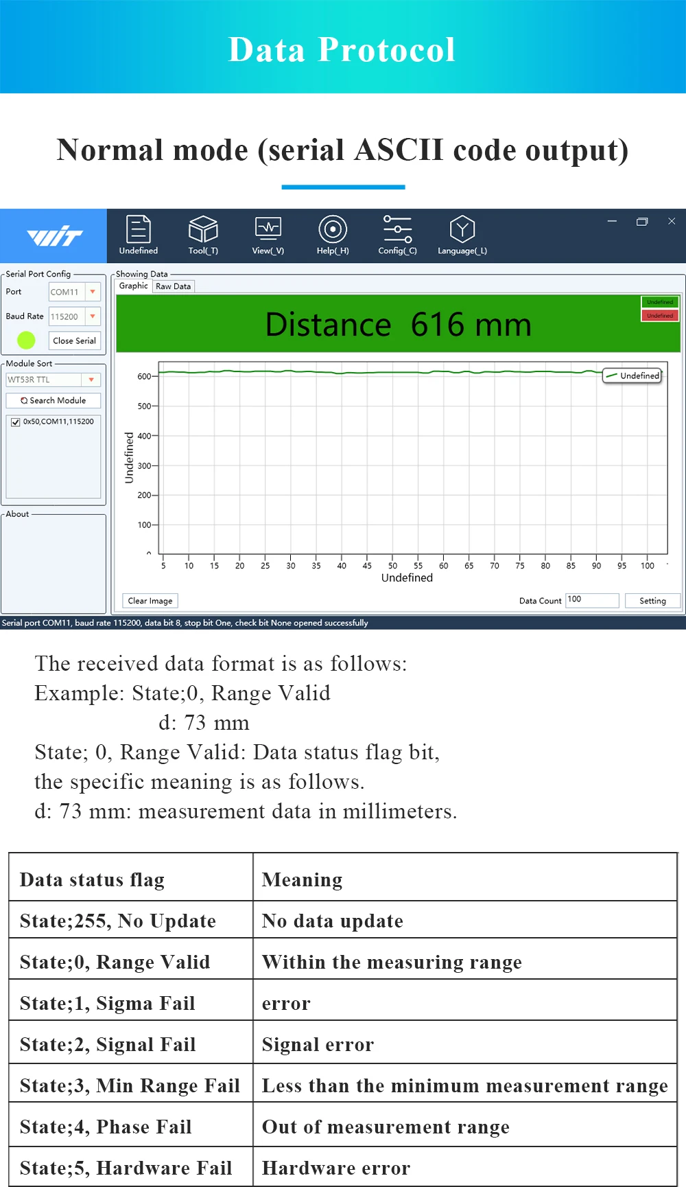Expand the Baud Rate 115200 dropdown
Screen dimensions: 686x1187
[93, 316]
